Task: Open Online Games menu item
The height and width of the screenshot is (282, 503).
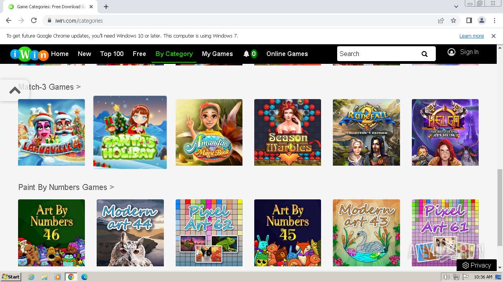Action: 287,54
